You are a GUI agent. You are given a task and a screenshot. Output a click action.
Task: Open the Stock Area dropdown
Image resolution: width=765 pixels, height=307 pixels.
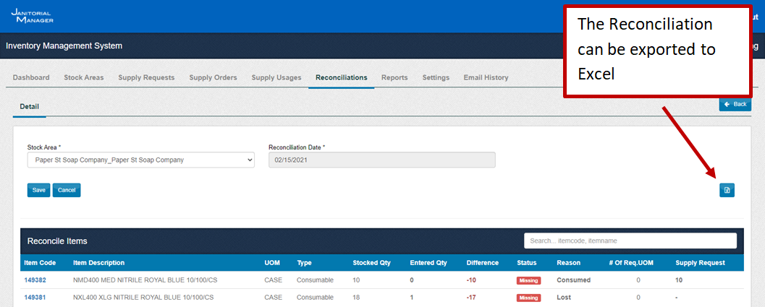[x=140, y=160]
